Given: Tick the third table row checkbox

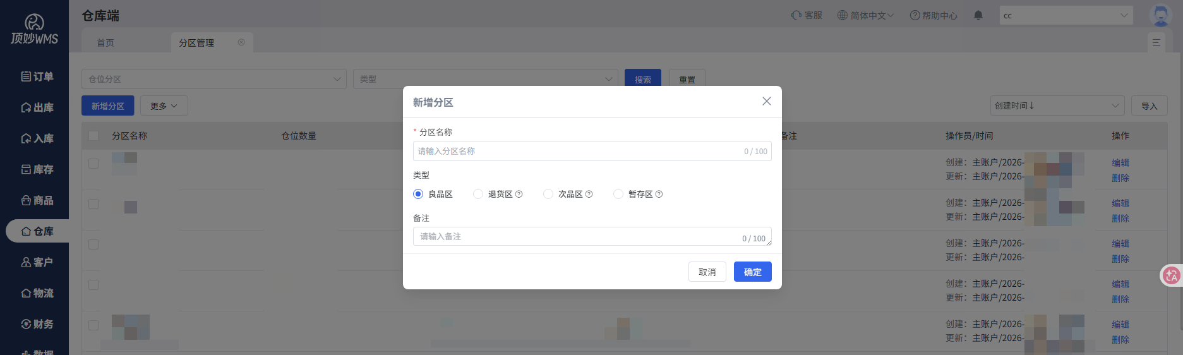Looking at the screenshot, I should pos(93,244).
